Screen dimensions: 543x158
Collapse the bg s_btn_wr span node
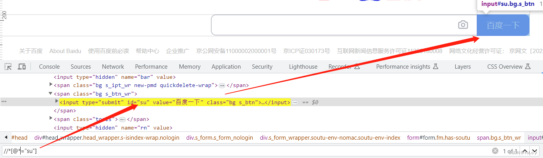51,94
